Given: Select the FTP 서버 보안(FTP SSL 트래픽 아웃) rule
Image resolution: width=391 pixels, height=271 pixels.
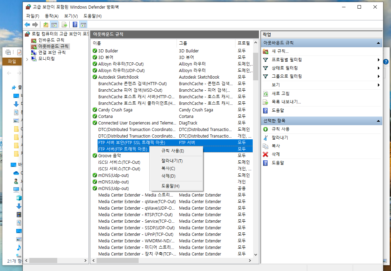Looking at the screenshot, I should (x=132, y=142).
